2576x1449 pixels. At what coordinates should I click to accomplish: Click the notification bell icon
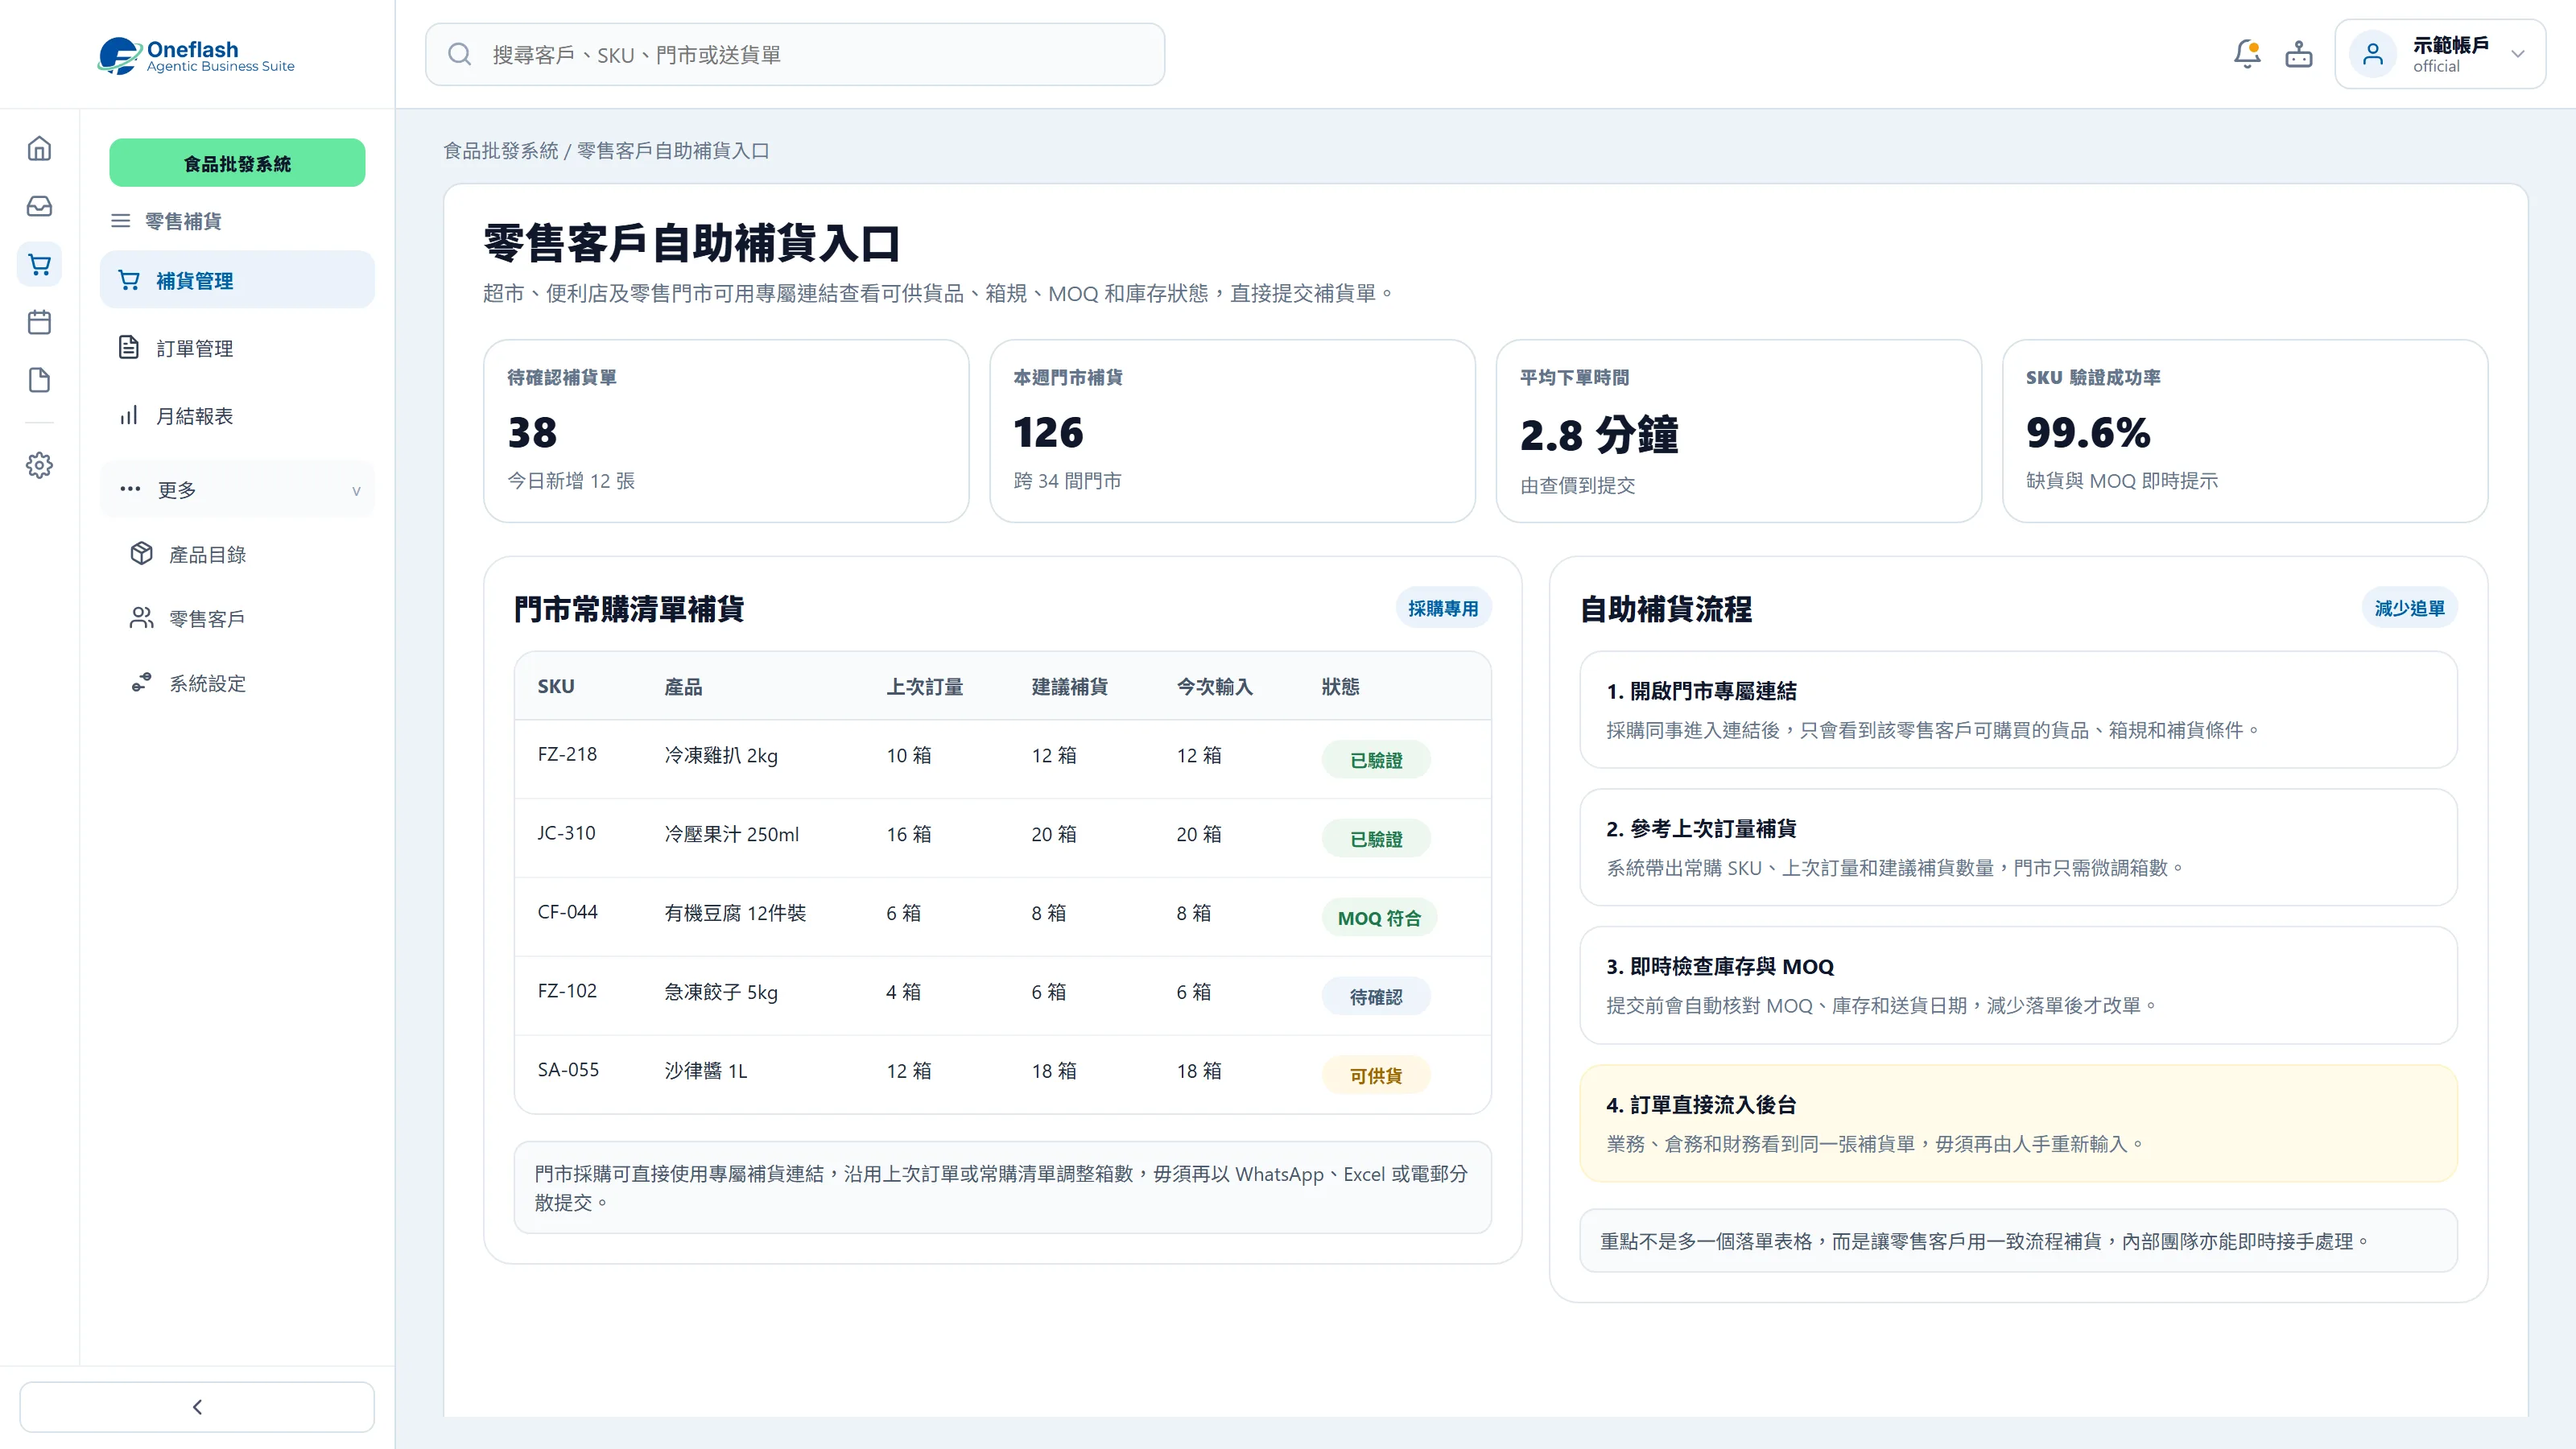click(2247, 54)
